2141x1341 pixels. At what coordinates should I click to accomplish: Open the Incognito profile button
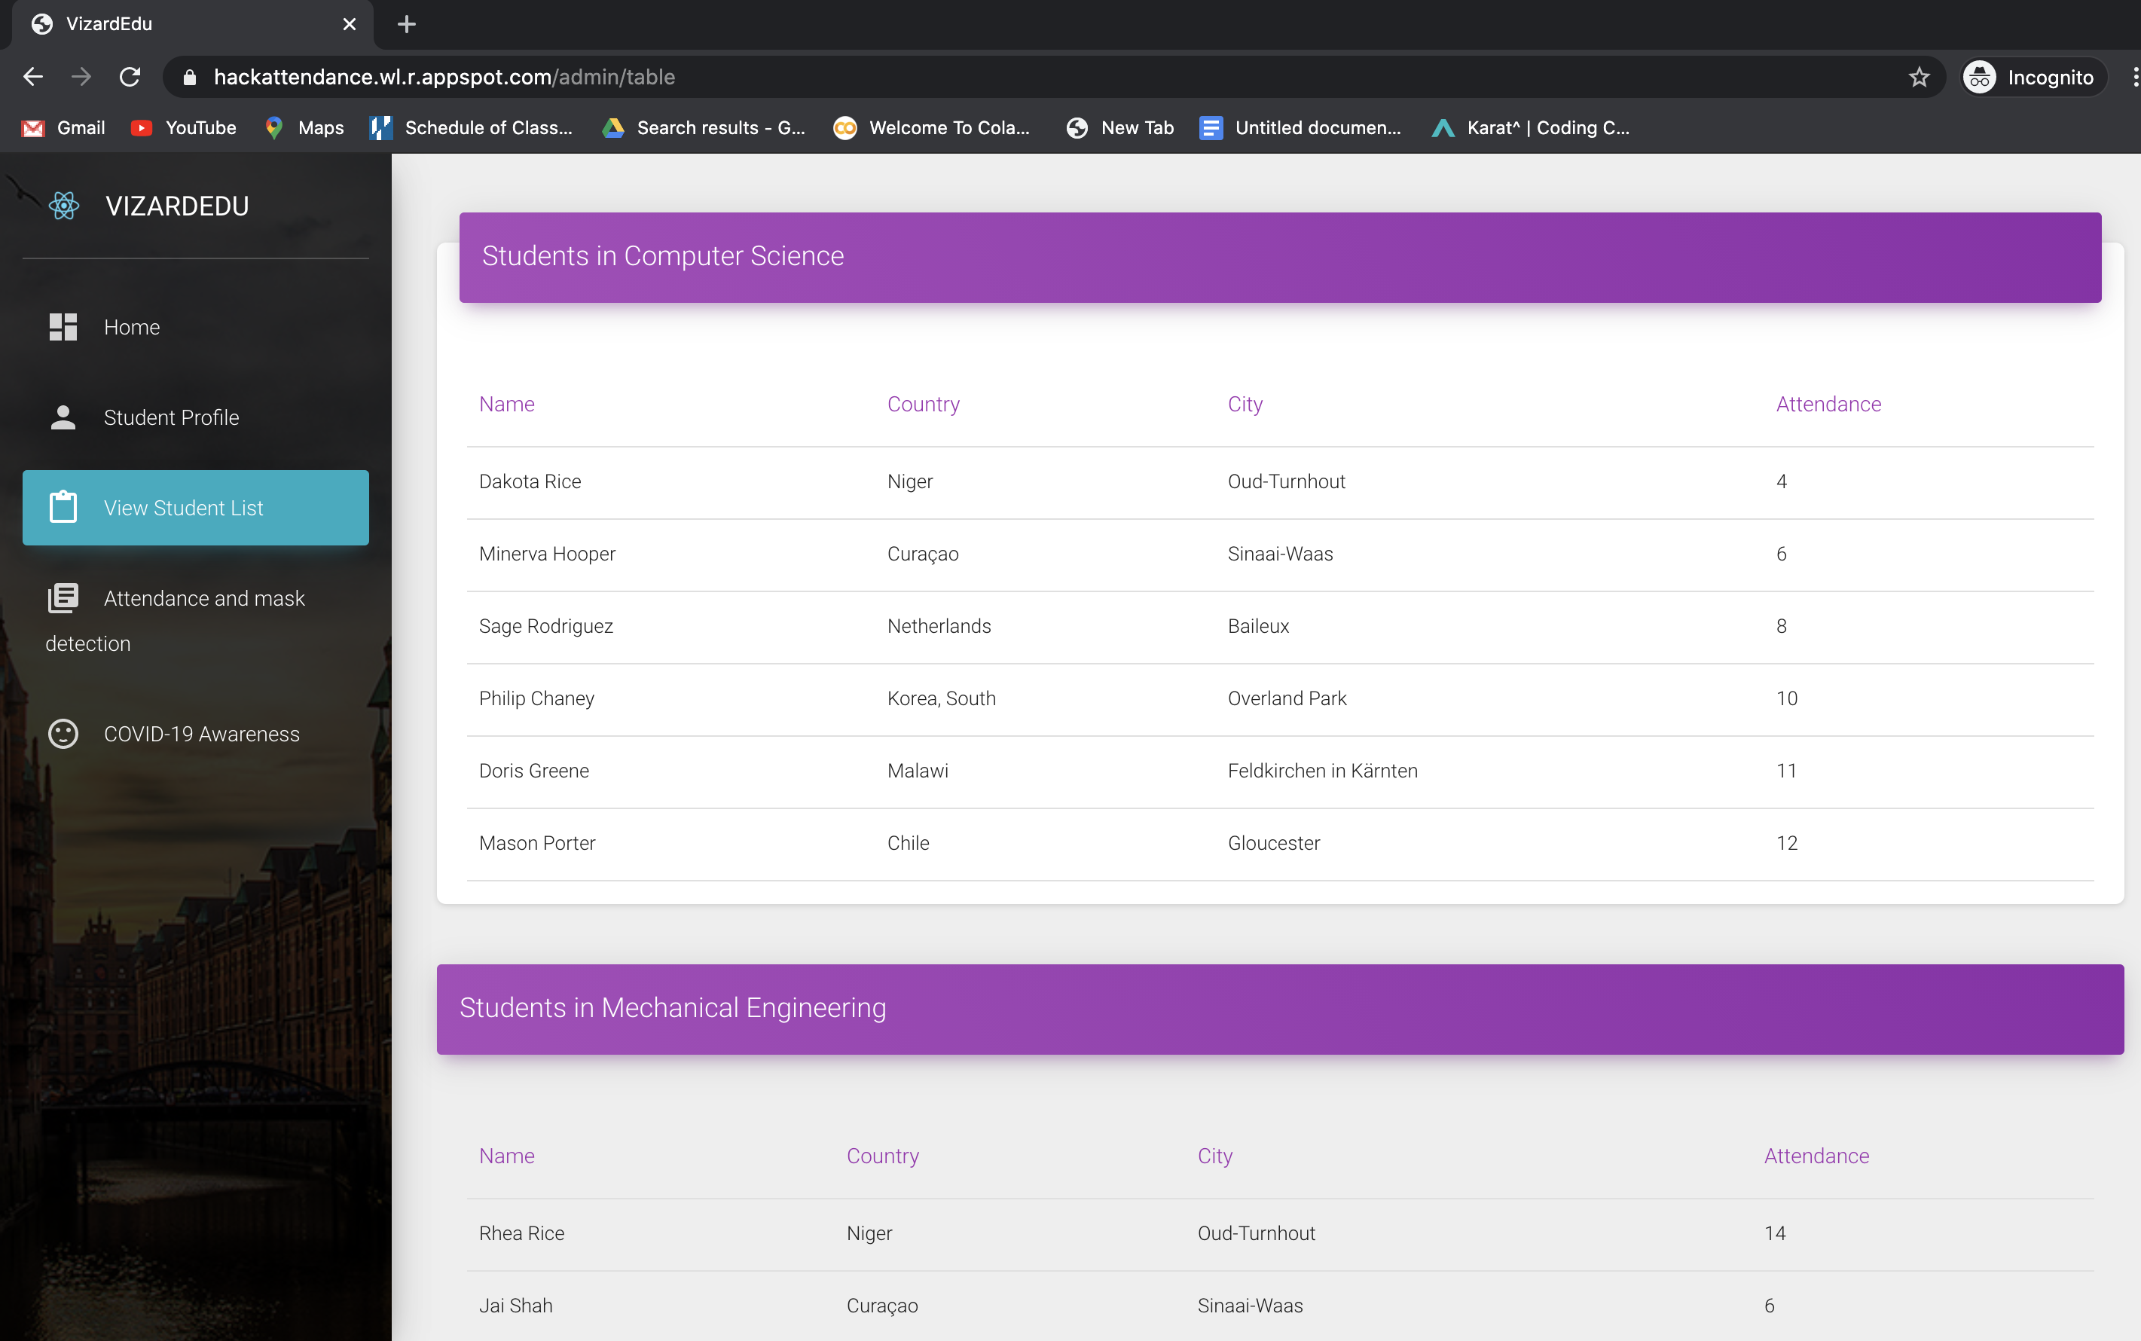[2031, 77]
